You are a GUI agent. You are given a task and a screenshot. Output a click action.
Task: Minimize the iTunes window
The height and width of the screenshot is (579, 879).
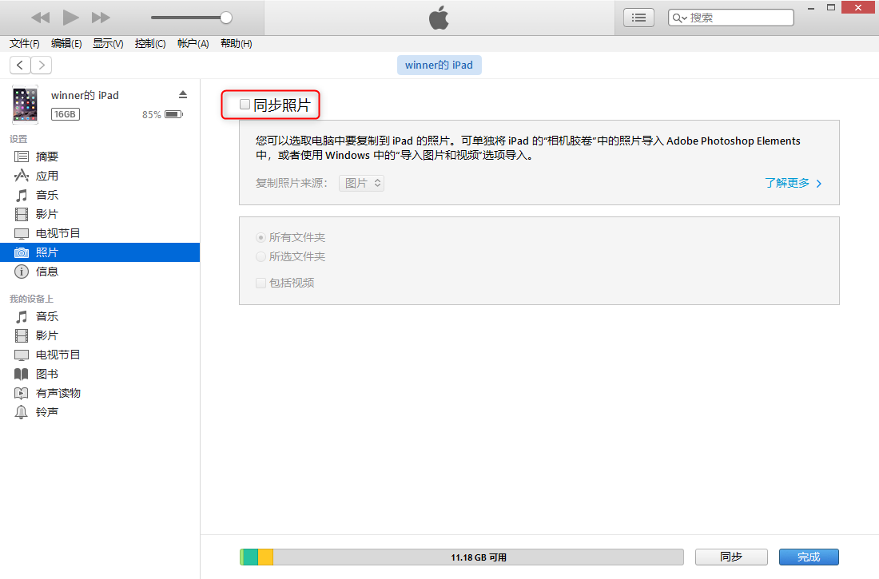pyautogui.click(x=810, y=8)
